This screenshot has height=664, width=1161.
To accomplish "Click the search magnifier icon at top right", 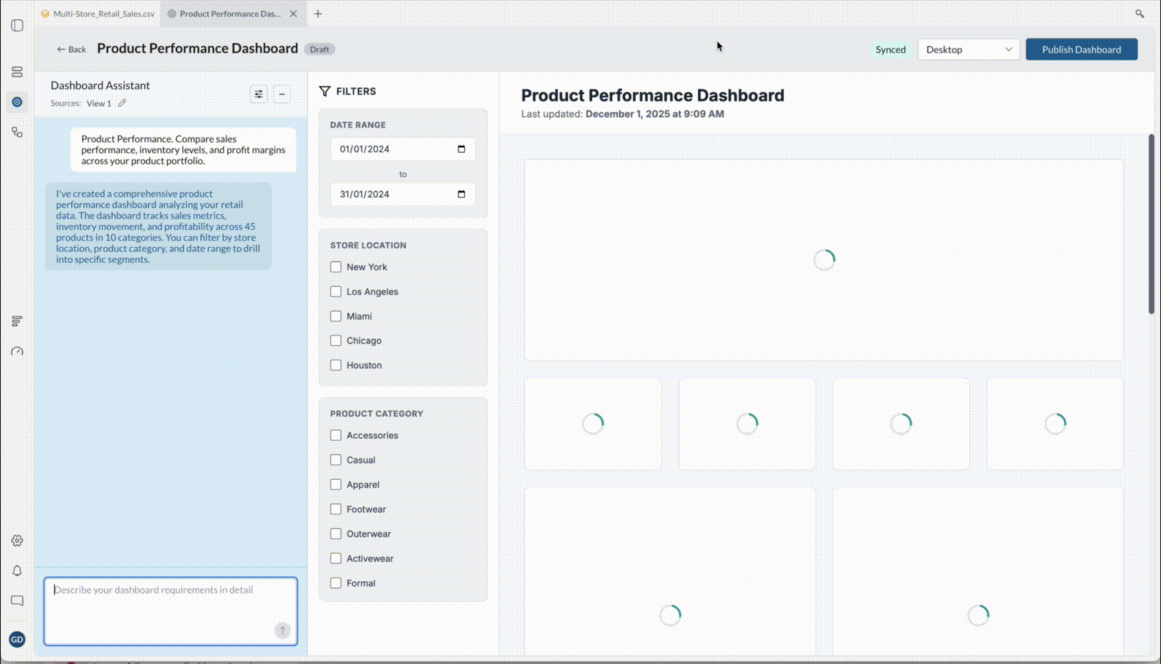I will tap(1140, 14).
